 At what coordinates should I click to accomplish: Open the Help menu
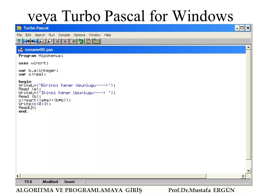[x=108, y=35]
